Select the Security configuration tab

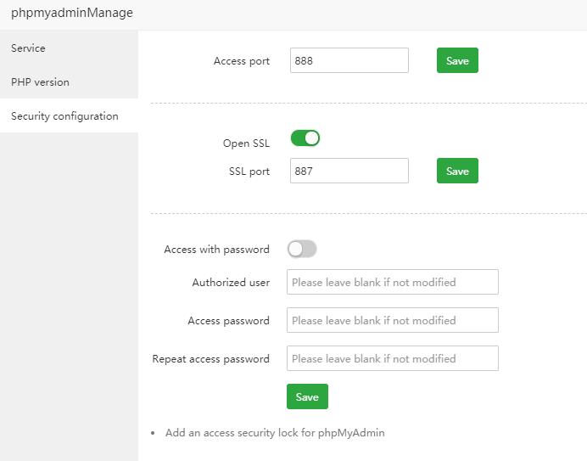64,116
